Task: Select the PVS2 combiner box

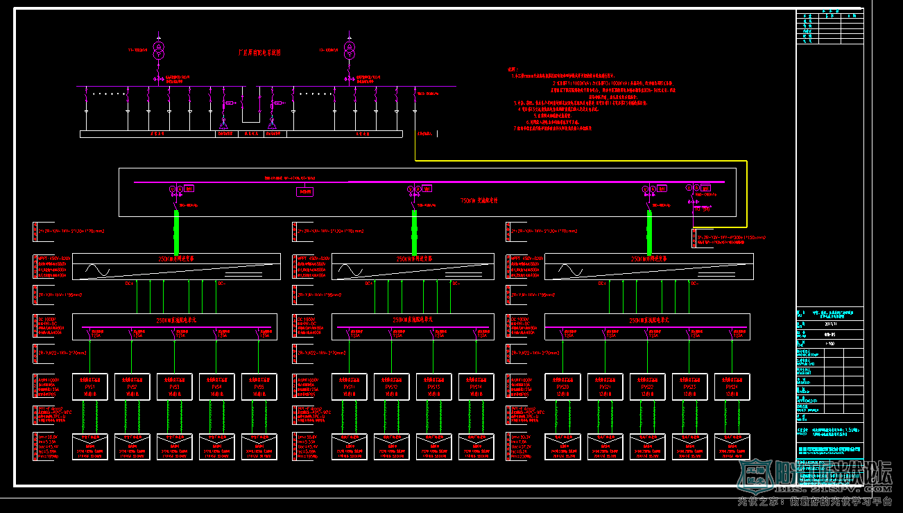Action: pos(132,387)
